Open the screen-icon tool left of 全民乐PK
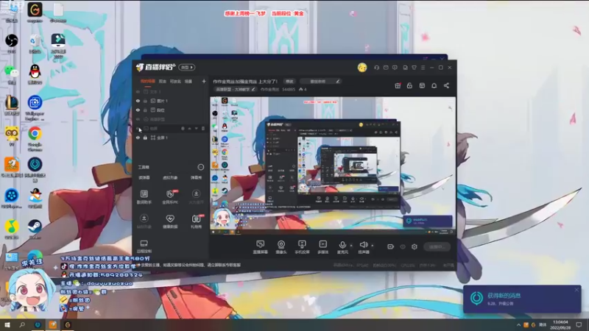589x331 pixels. 144,196
